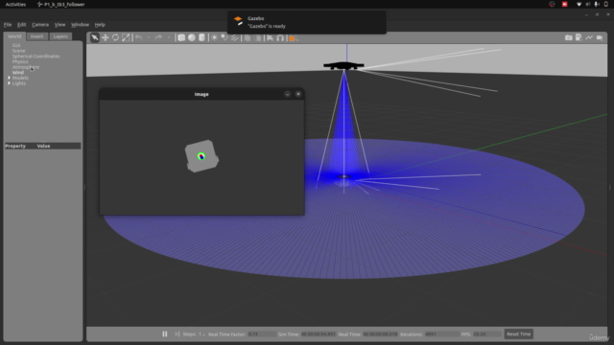Viewport: 614px width, 345px height.
Task: Select Spherical Coordinates tree item
Action: pyautogui.click(x=36, y=57)
